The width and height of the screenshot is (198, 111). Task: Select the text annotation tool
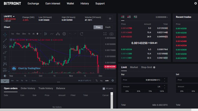pos(5,58)
